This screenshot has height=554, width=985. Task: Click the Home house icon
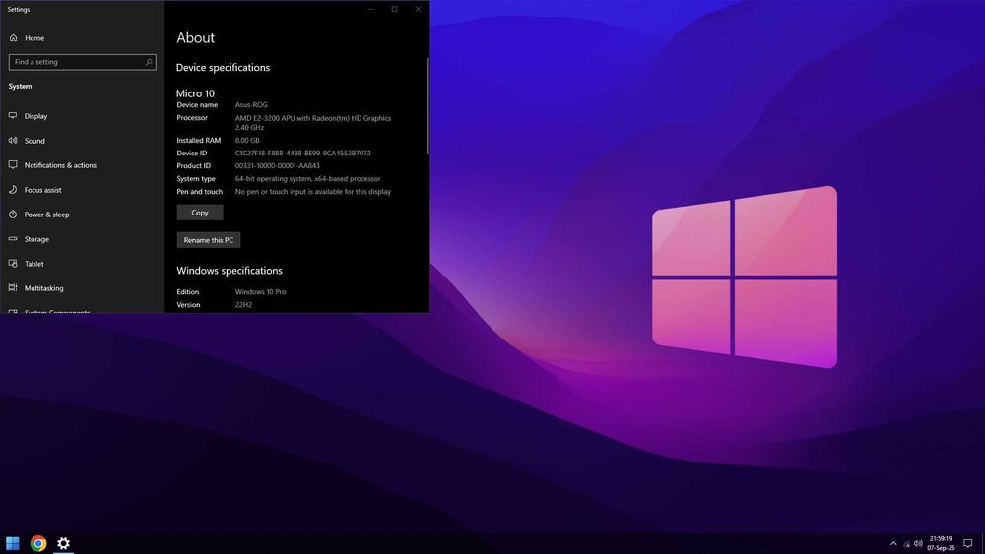click(13, 38)
